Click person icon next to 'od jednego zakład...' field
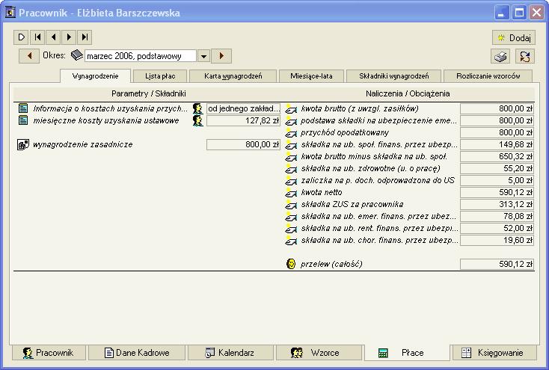Screen dimensions: 549x370 tap(197, 108)
